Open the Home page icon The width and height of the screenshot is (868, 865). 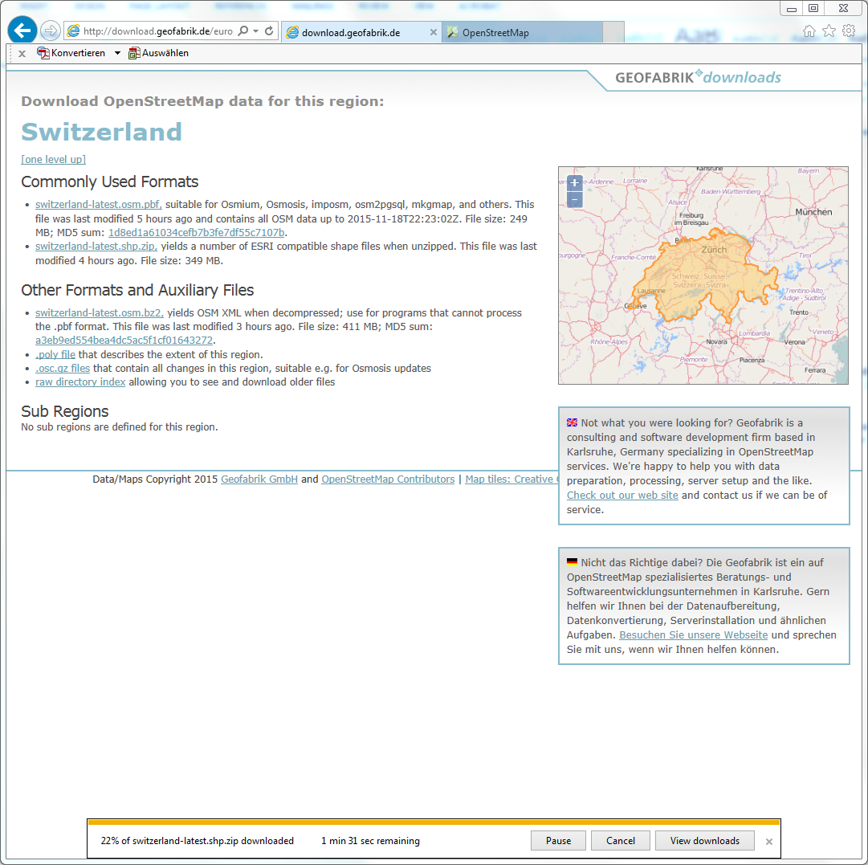(809, 31)
